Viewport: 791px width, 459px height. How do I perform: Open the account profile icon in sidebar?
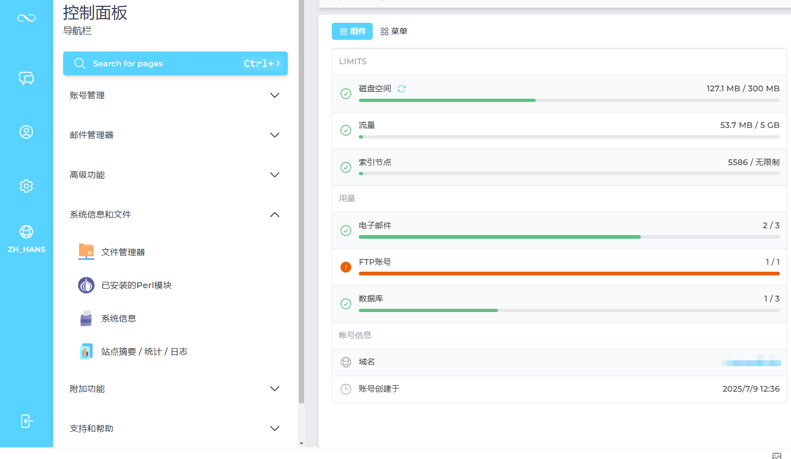click(26, 132)
